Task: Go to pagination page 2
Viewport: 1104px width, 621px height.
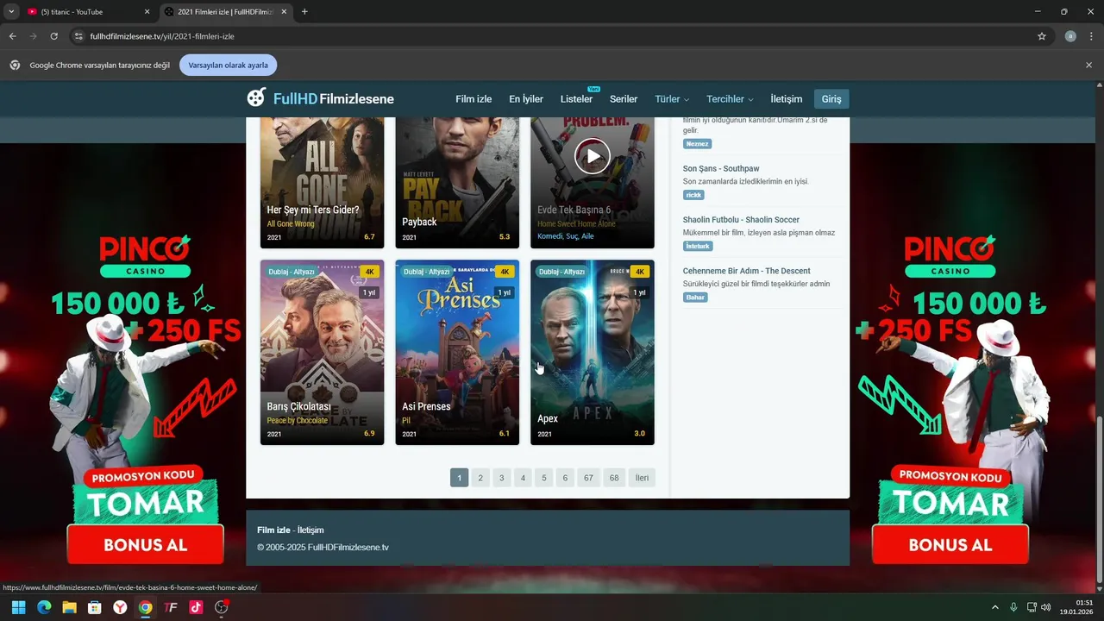Action: pos(480,478)
